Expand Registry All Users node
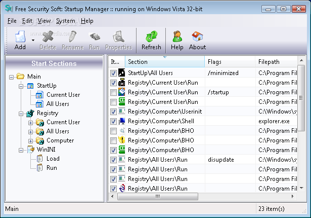The height and width of the screenshot is (218, 311). click(x=30, y=132)
